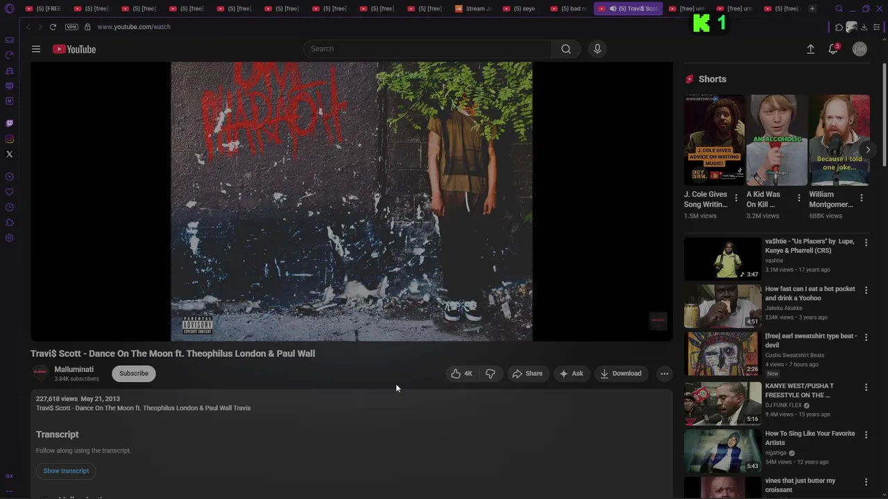Open the Opera GX main menu icon
This screenshot has height=499, width=888.
pyautogui.click(x=9, y=9)
